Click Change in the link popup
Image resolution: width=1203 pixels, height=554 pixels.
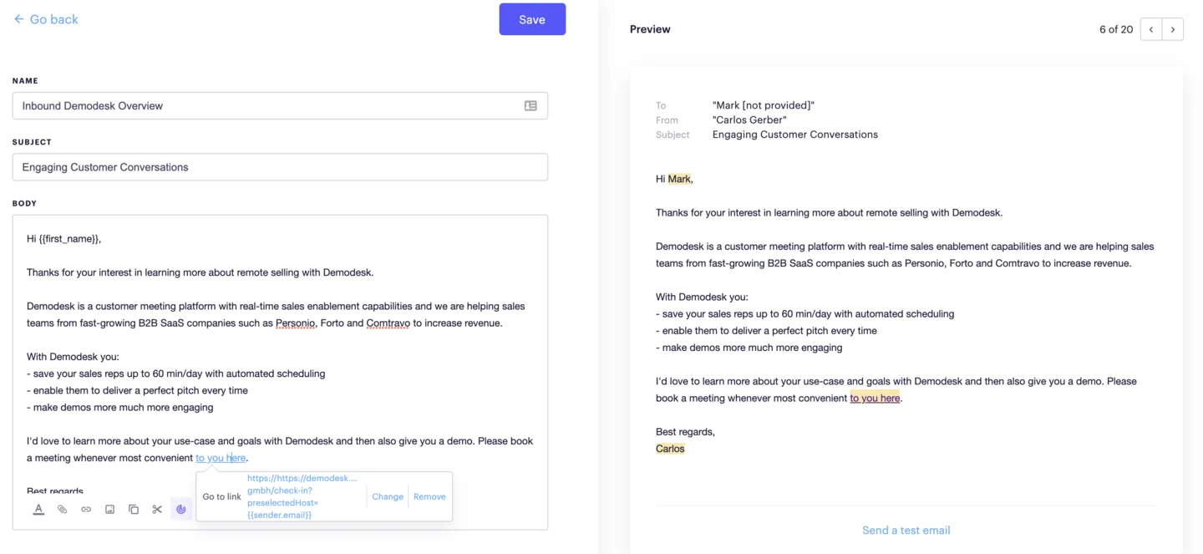point(388,496)
